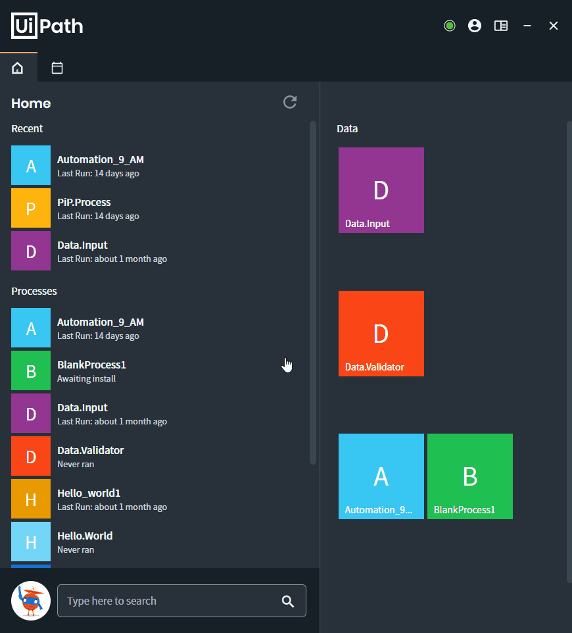Open the user profile account icon
The image size is (572, 633).
(x=475, y=26)
